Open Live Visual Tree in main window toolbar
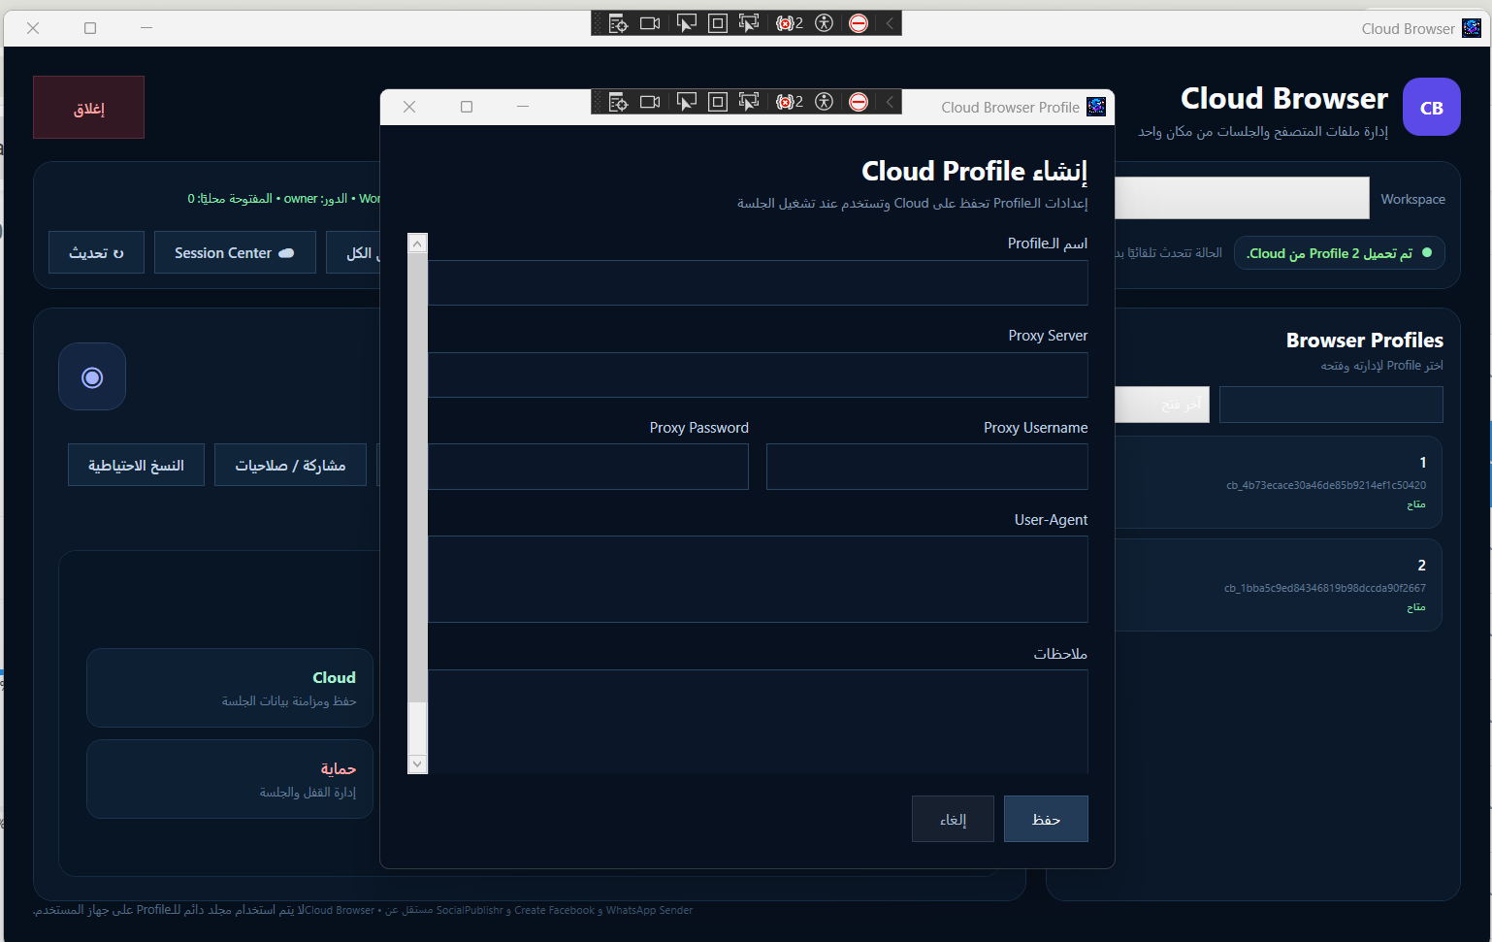Screen dimensions: 1492x942 tap(618, 23)
